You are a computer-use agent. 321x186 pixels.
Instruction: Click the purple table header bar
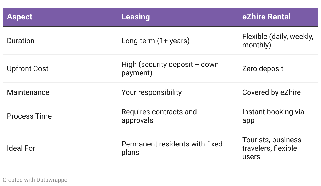160,17
